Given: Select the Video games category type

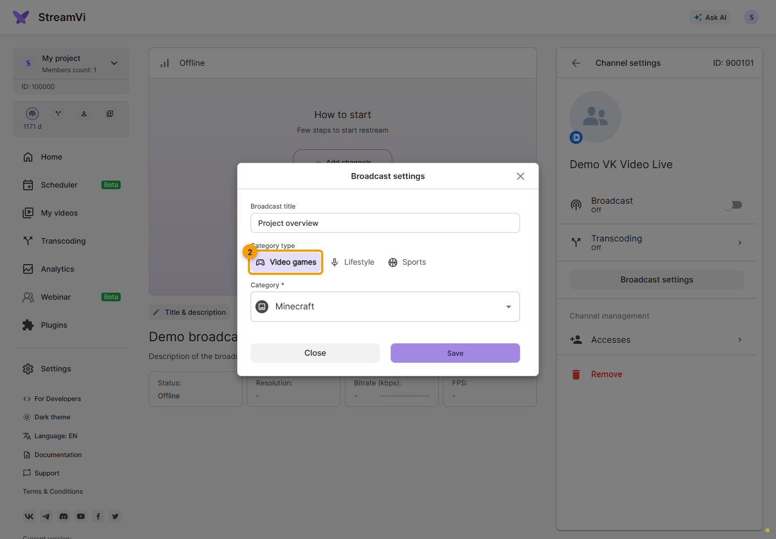Looking at the screenshot, I should [x=286, y=262].
